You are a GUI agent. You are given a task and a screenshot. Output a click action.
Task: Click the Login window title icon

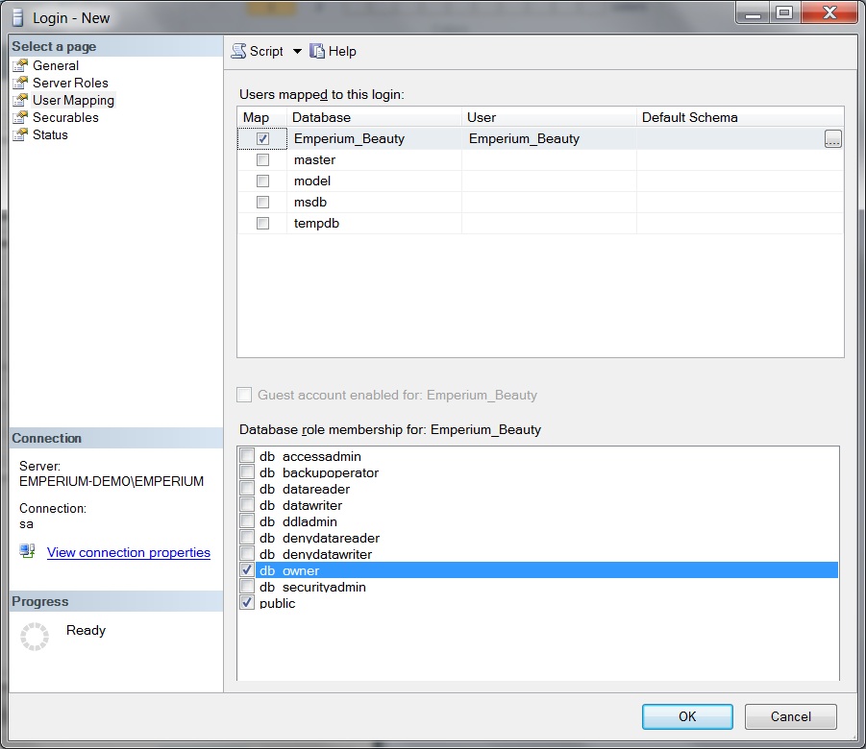pos(16,17)
